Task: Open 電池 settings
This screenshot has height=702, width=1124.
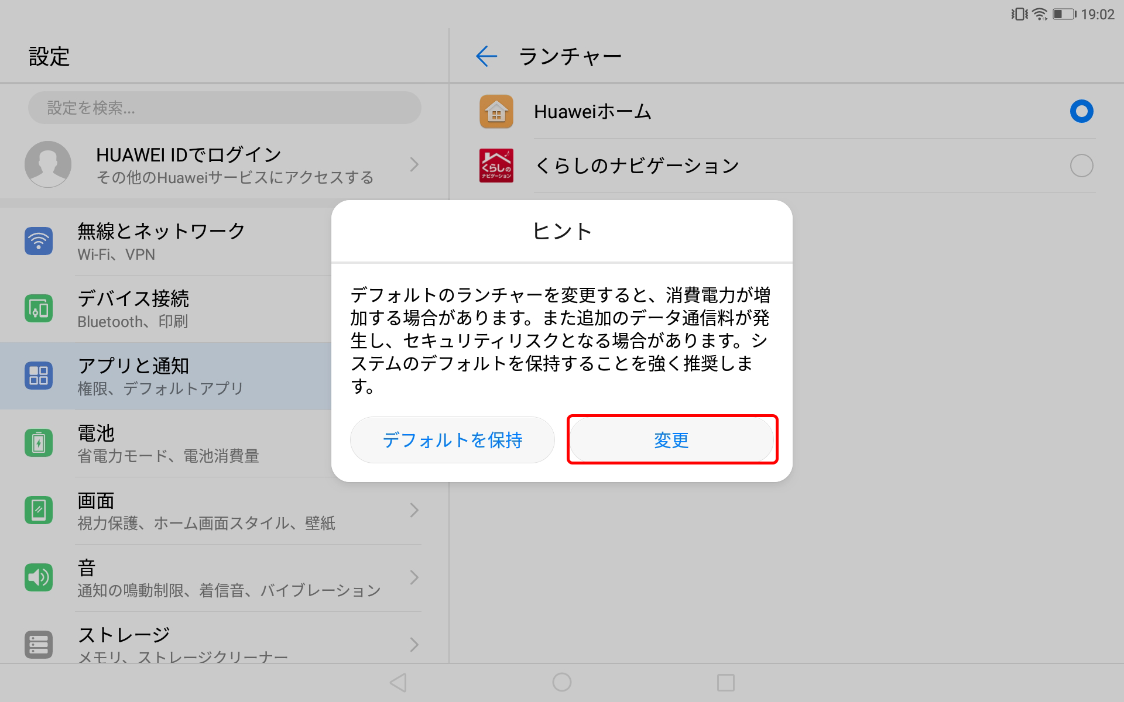Action: (x=166, y=443)
